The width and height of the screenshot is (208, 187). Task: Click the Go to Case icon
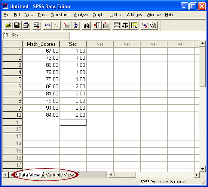click(67, 25)
